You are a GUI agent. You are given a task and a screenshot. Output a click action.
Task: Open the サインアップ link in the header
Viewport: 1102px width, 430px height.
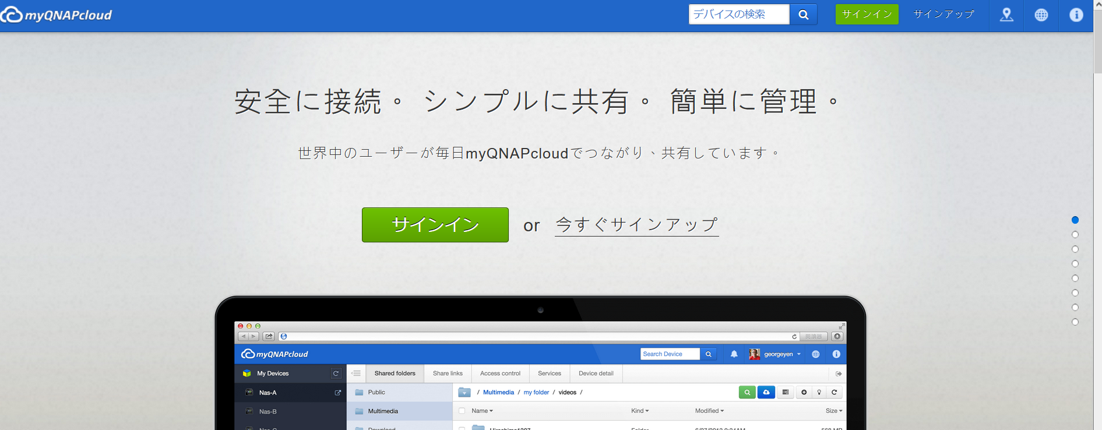click(943, 15)
